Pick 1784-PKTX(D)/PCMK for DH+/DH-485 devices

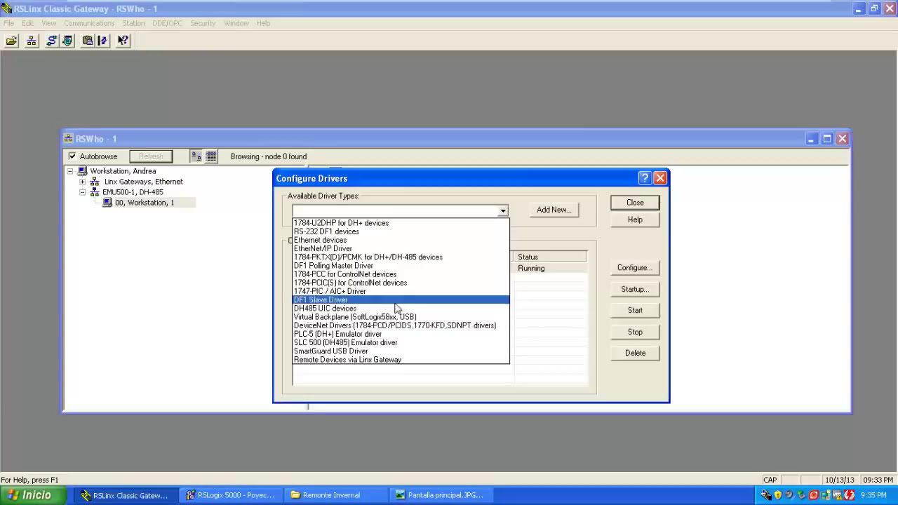point(401,257)
